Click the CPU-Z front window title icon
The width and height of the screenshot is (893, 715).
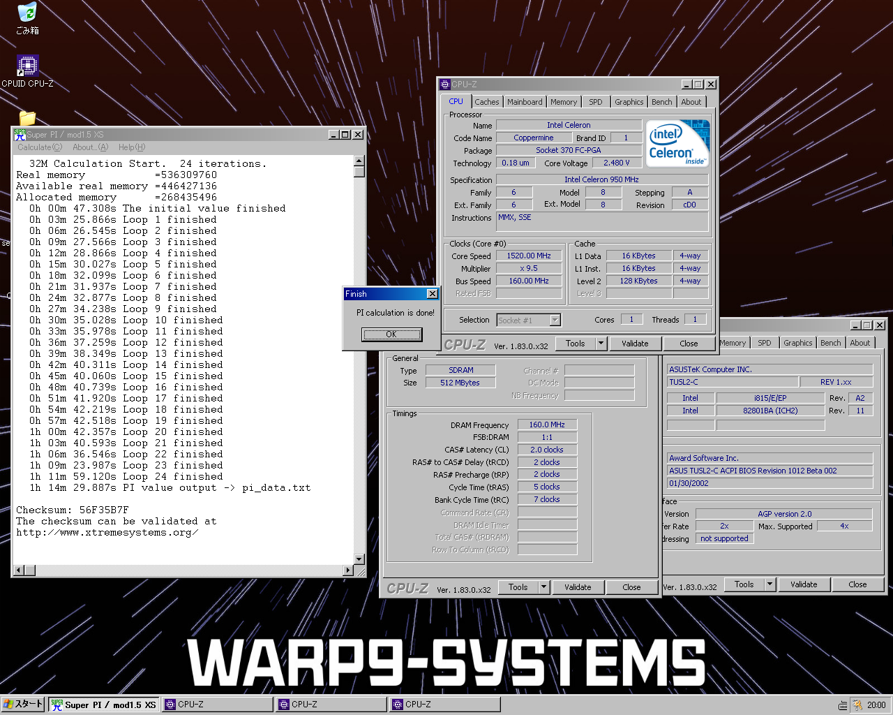pos(445,84)
